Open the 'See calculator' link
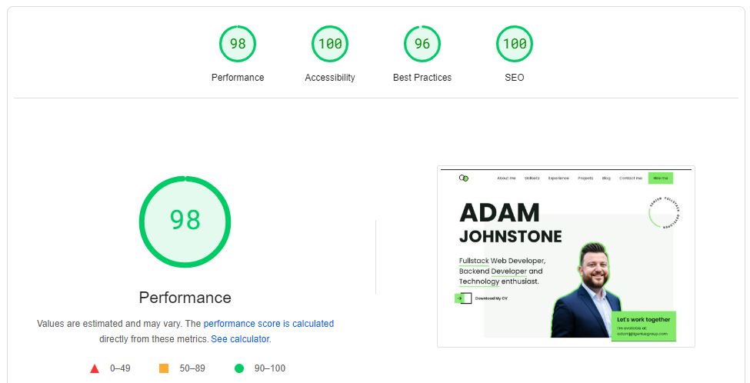750x383 pixels. click(240, 339)
